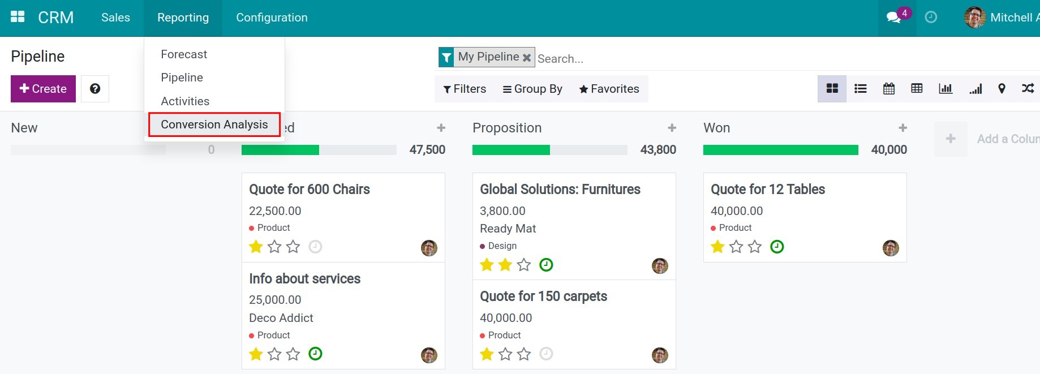Open the activities clock icon in navbar
1040x374 pixels.
[931, 18]
